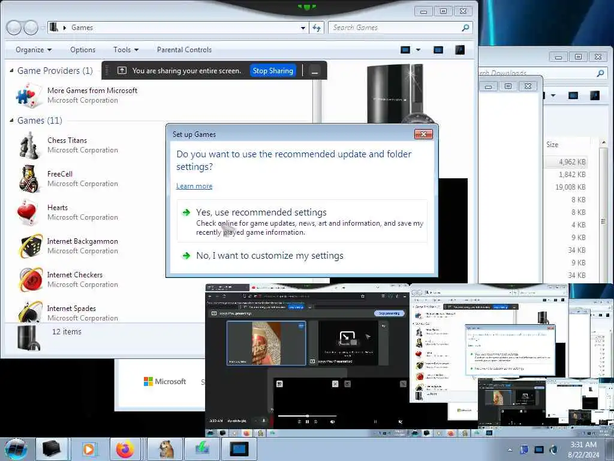The height and width of the screenshot is (461, 614).
Task: Select the Internet Backgammon dice icon
Action: click(30, 246)
